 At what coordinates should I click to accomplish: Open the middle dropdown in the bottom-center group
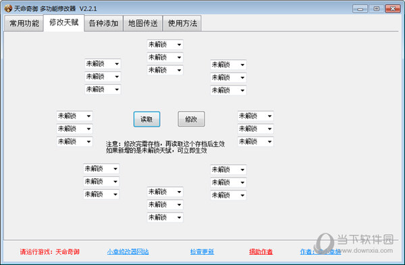pyautogui.click(x=165, y=204)
